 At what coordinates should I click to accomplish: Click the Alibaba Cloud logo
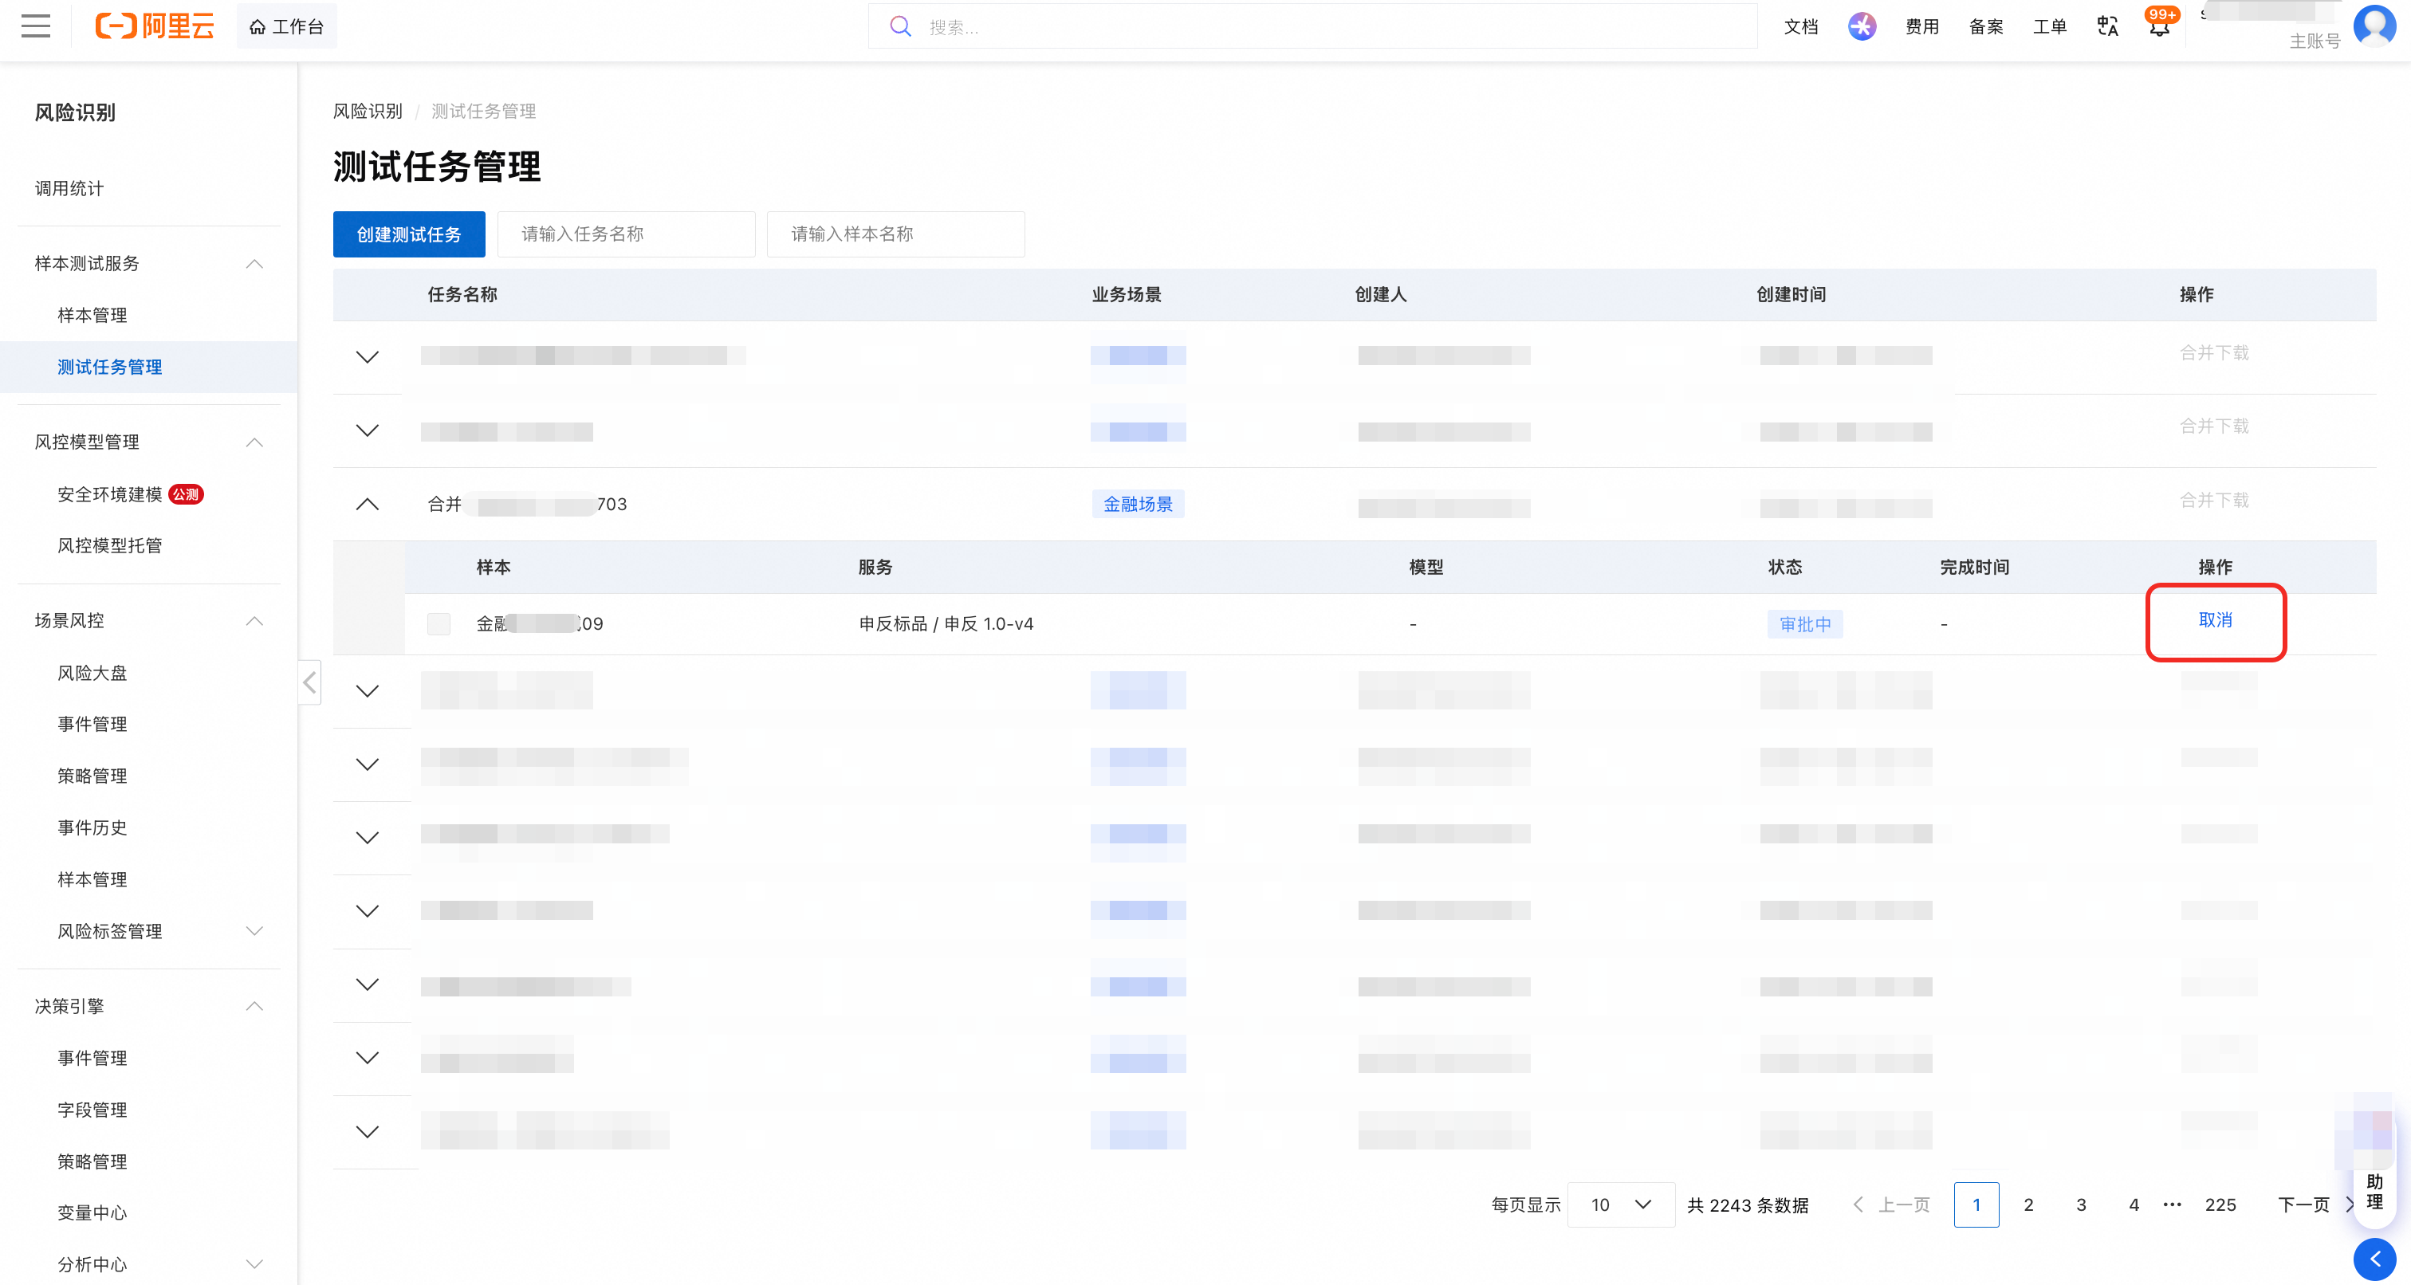tap(155, 26)
